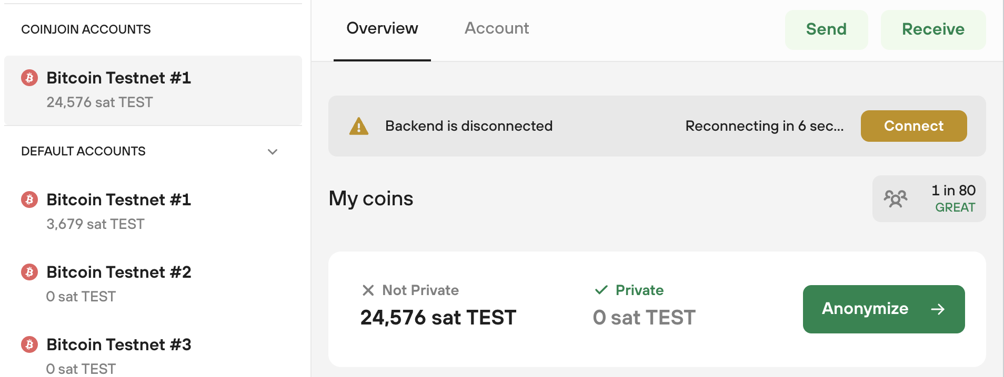Click the X icon beside Not Private
Viewport: 1004px width, 377px height.
coord(368,290)
